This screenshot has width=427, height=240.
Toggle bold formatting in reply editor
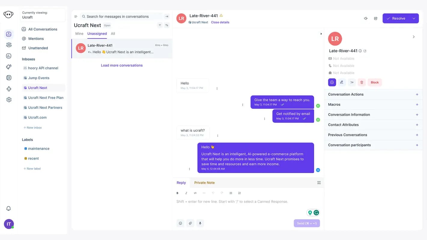(177, 193)
